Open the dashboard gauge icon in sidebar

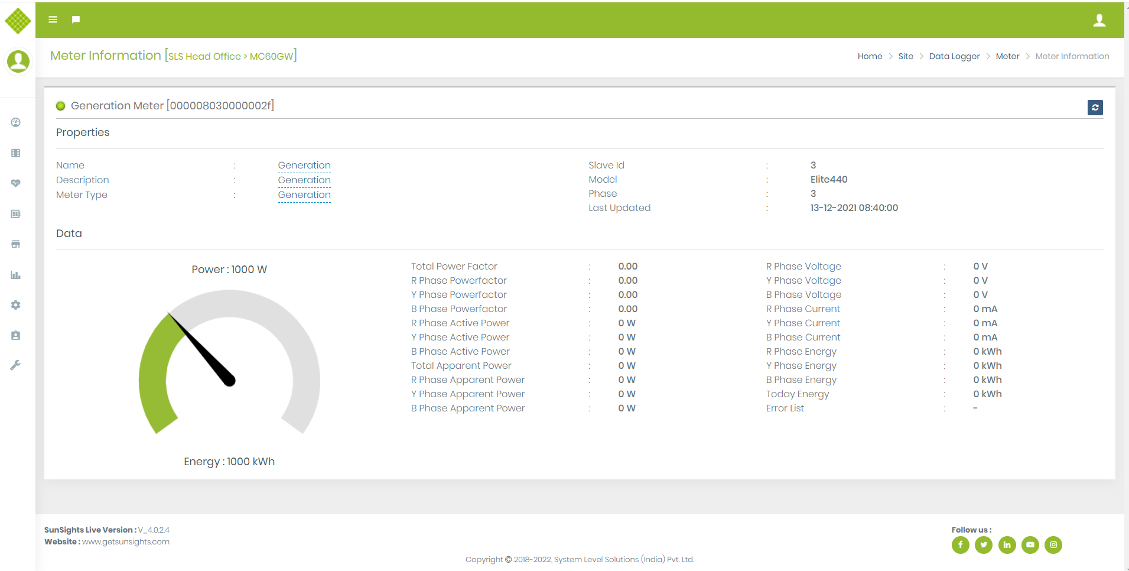tap(16, 122)
